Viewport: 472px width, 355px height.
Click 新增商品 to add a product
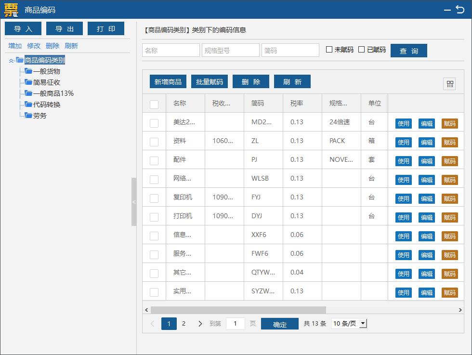coord(167,81)
